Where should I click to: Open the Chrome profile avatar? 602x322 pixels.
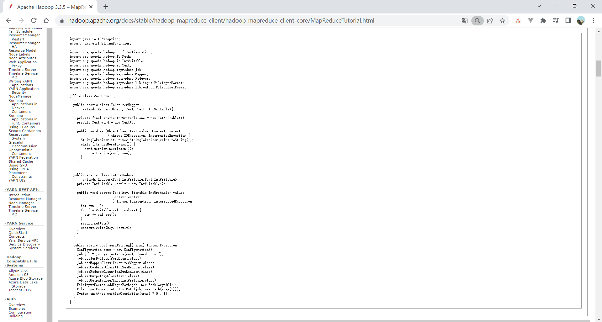click(x=581, y=20)
